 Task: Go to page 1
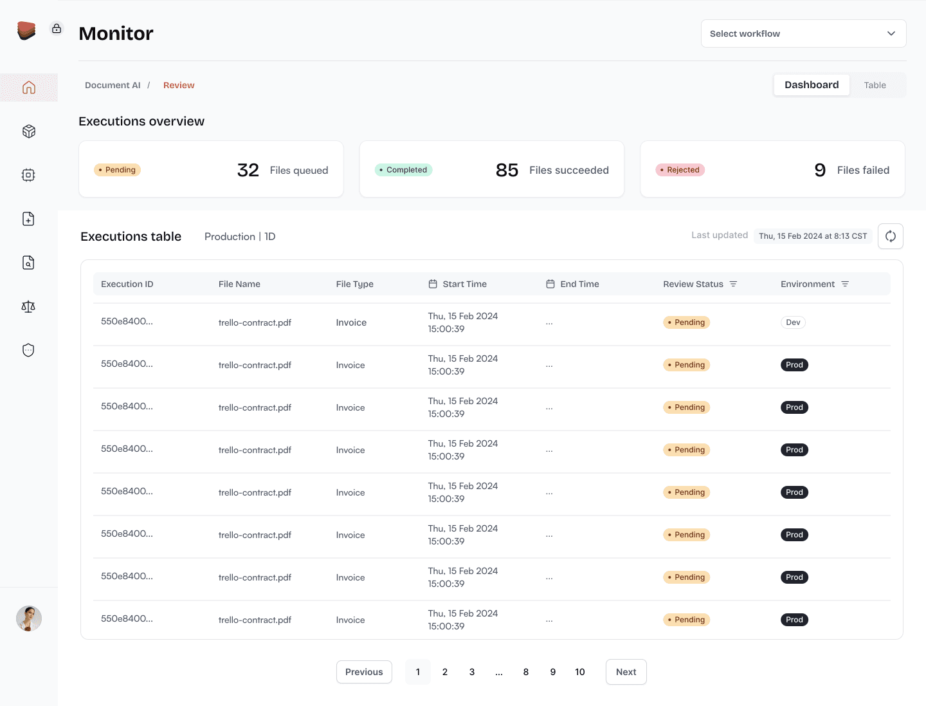pyautogui.click(x=418, y=672)
